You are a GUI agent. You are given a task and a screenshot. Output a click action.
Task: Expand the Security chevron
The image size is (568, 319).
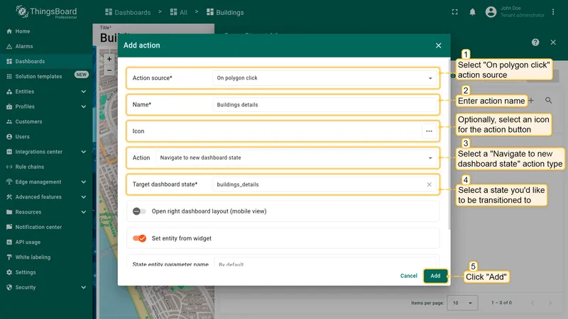tap(84, 288)
